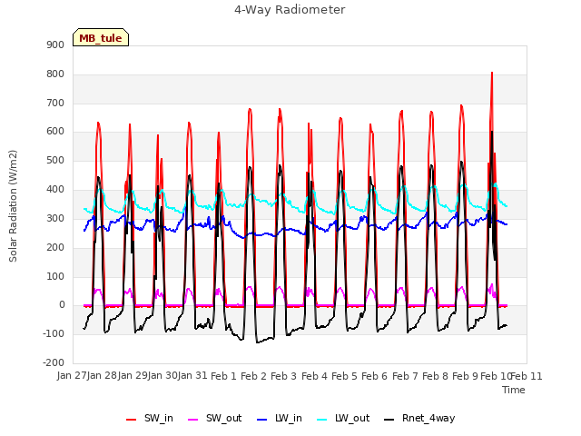Click the -100 y-axis label

tap(54, 333)
